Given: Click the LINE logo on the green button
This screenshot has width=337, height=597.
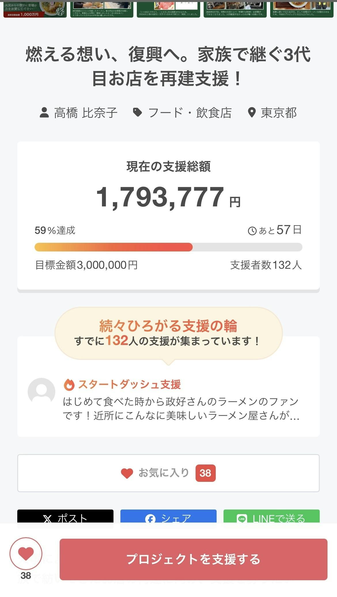Looking at the screenshot, I should (242, 519).
